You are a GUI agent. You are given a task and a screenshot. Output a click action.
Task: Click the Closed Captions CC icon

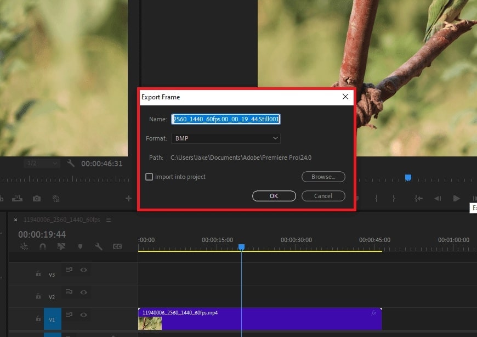point(117,247)
